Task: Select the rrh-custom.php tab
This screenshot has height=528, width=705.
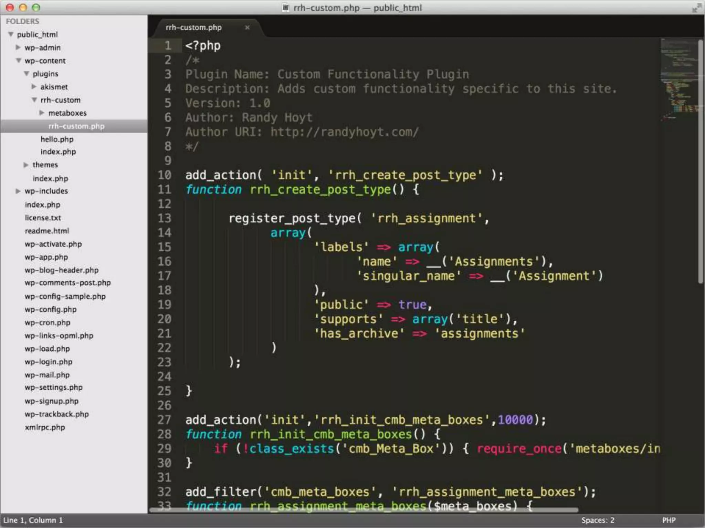Action: (194, 27)
